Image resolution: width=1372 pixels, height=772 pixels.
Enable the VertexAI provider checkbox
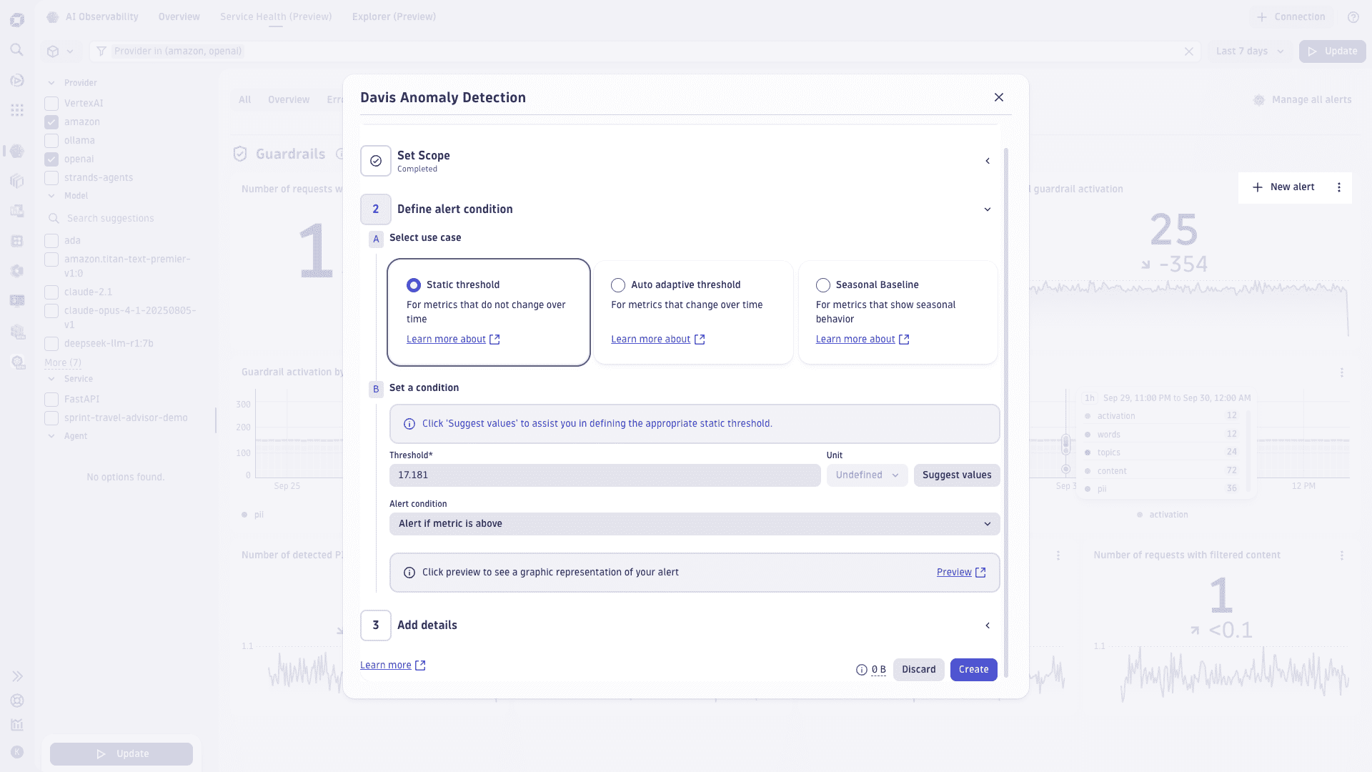(51, 104)
